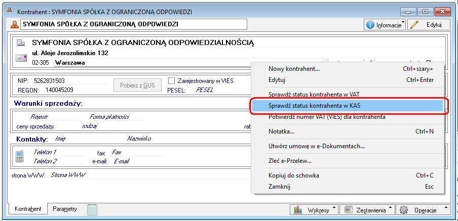Click the company building icon
The width and height of the screenshot is (458, 221).
[x=20, y=42]
